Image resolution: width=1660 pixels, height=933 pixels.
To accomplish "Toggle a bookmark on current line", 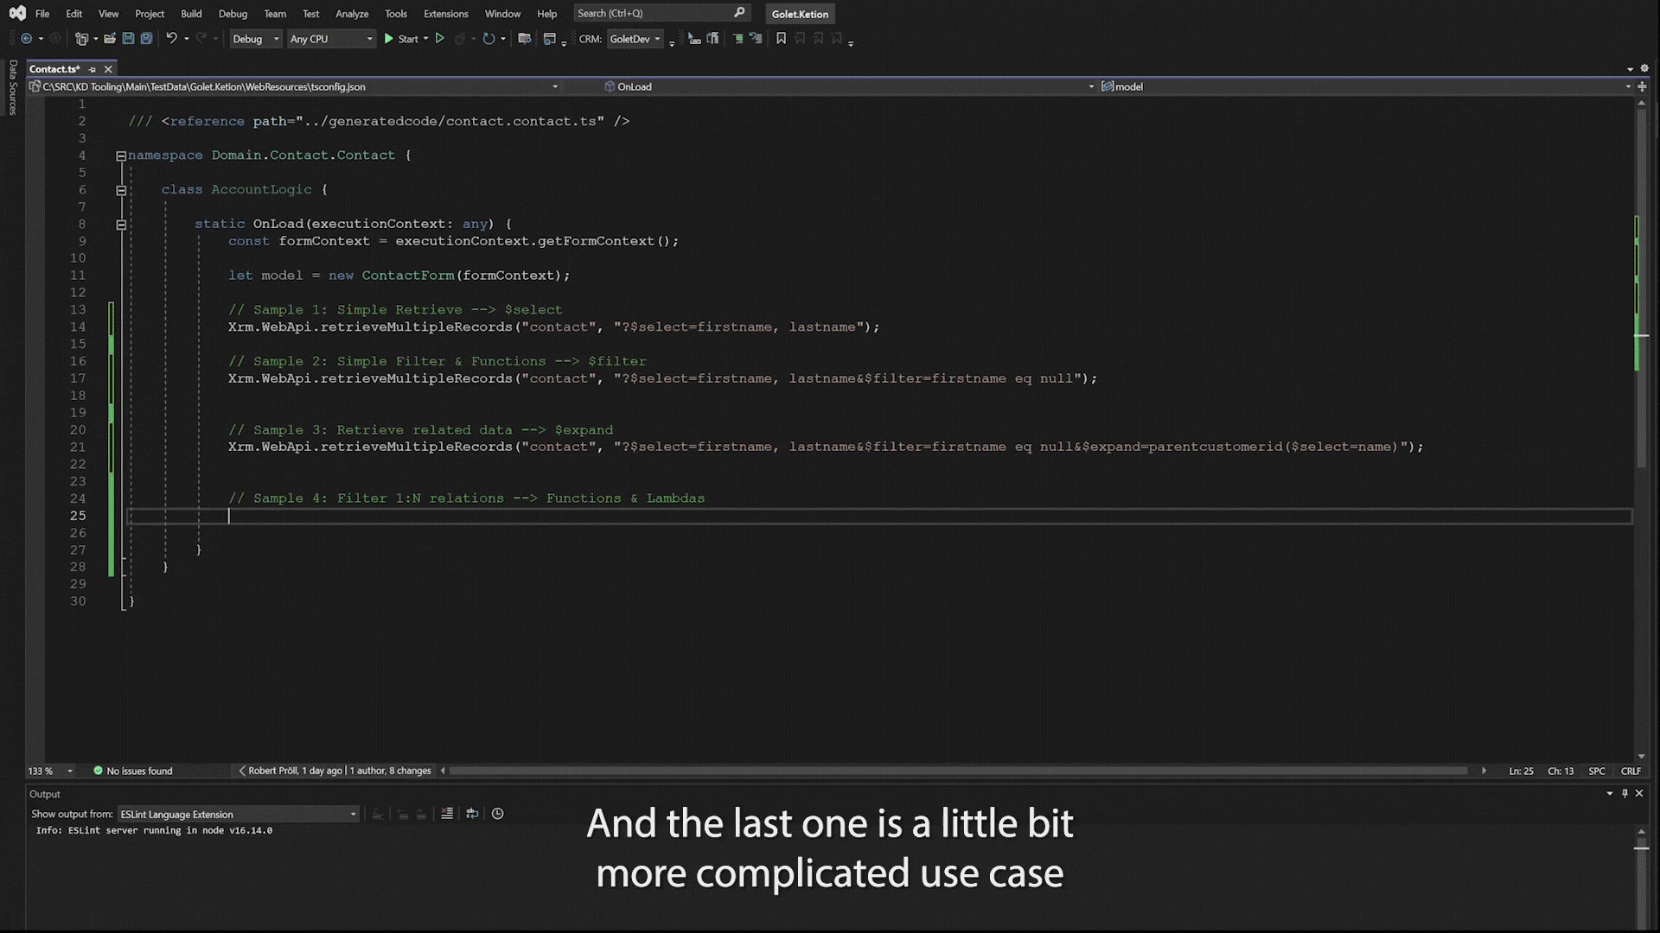I will click(x=782, y=39).
